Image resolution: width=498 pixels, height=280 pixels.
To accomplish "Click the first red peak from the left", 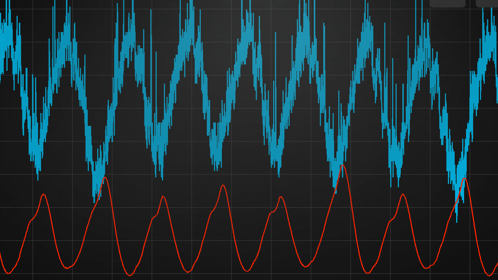I will pos(44,194).
